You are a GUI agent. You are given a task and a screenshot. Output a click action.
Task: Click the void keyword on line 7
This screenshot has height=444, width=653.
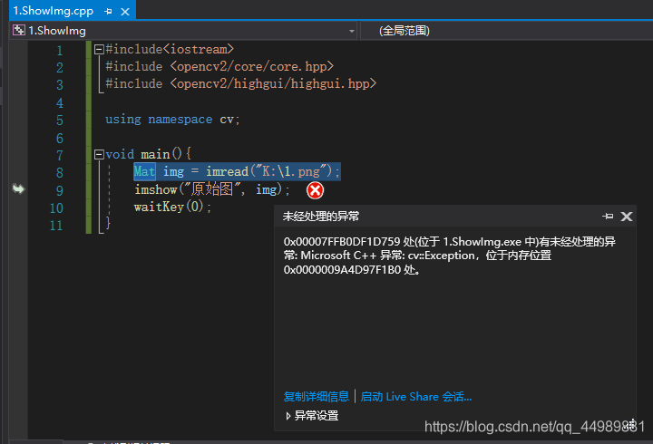point(120,154)
